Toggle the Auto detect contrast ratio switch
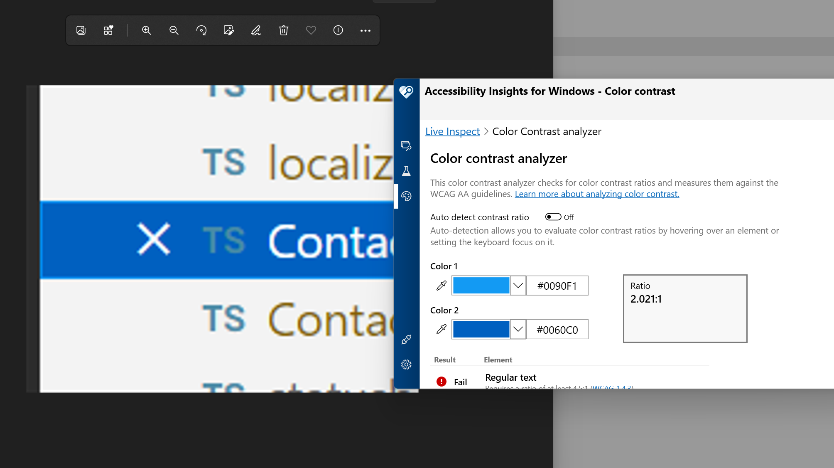834x468 pixels. pos(553,217)
